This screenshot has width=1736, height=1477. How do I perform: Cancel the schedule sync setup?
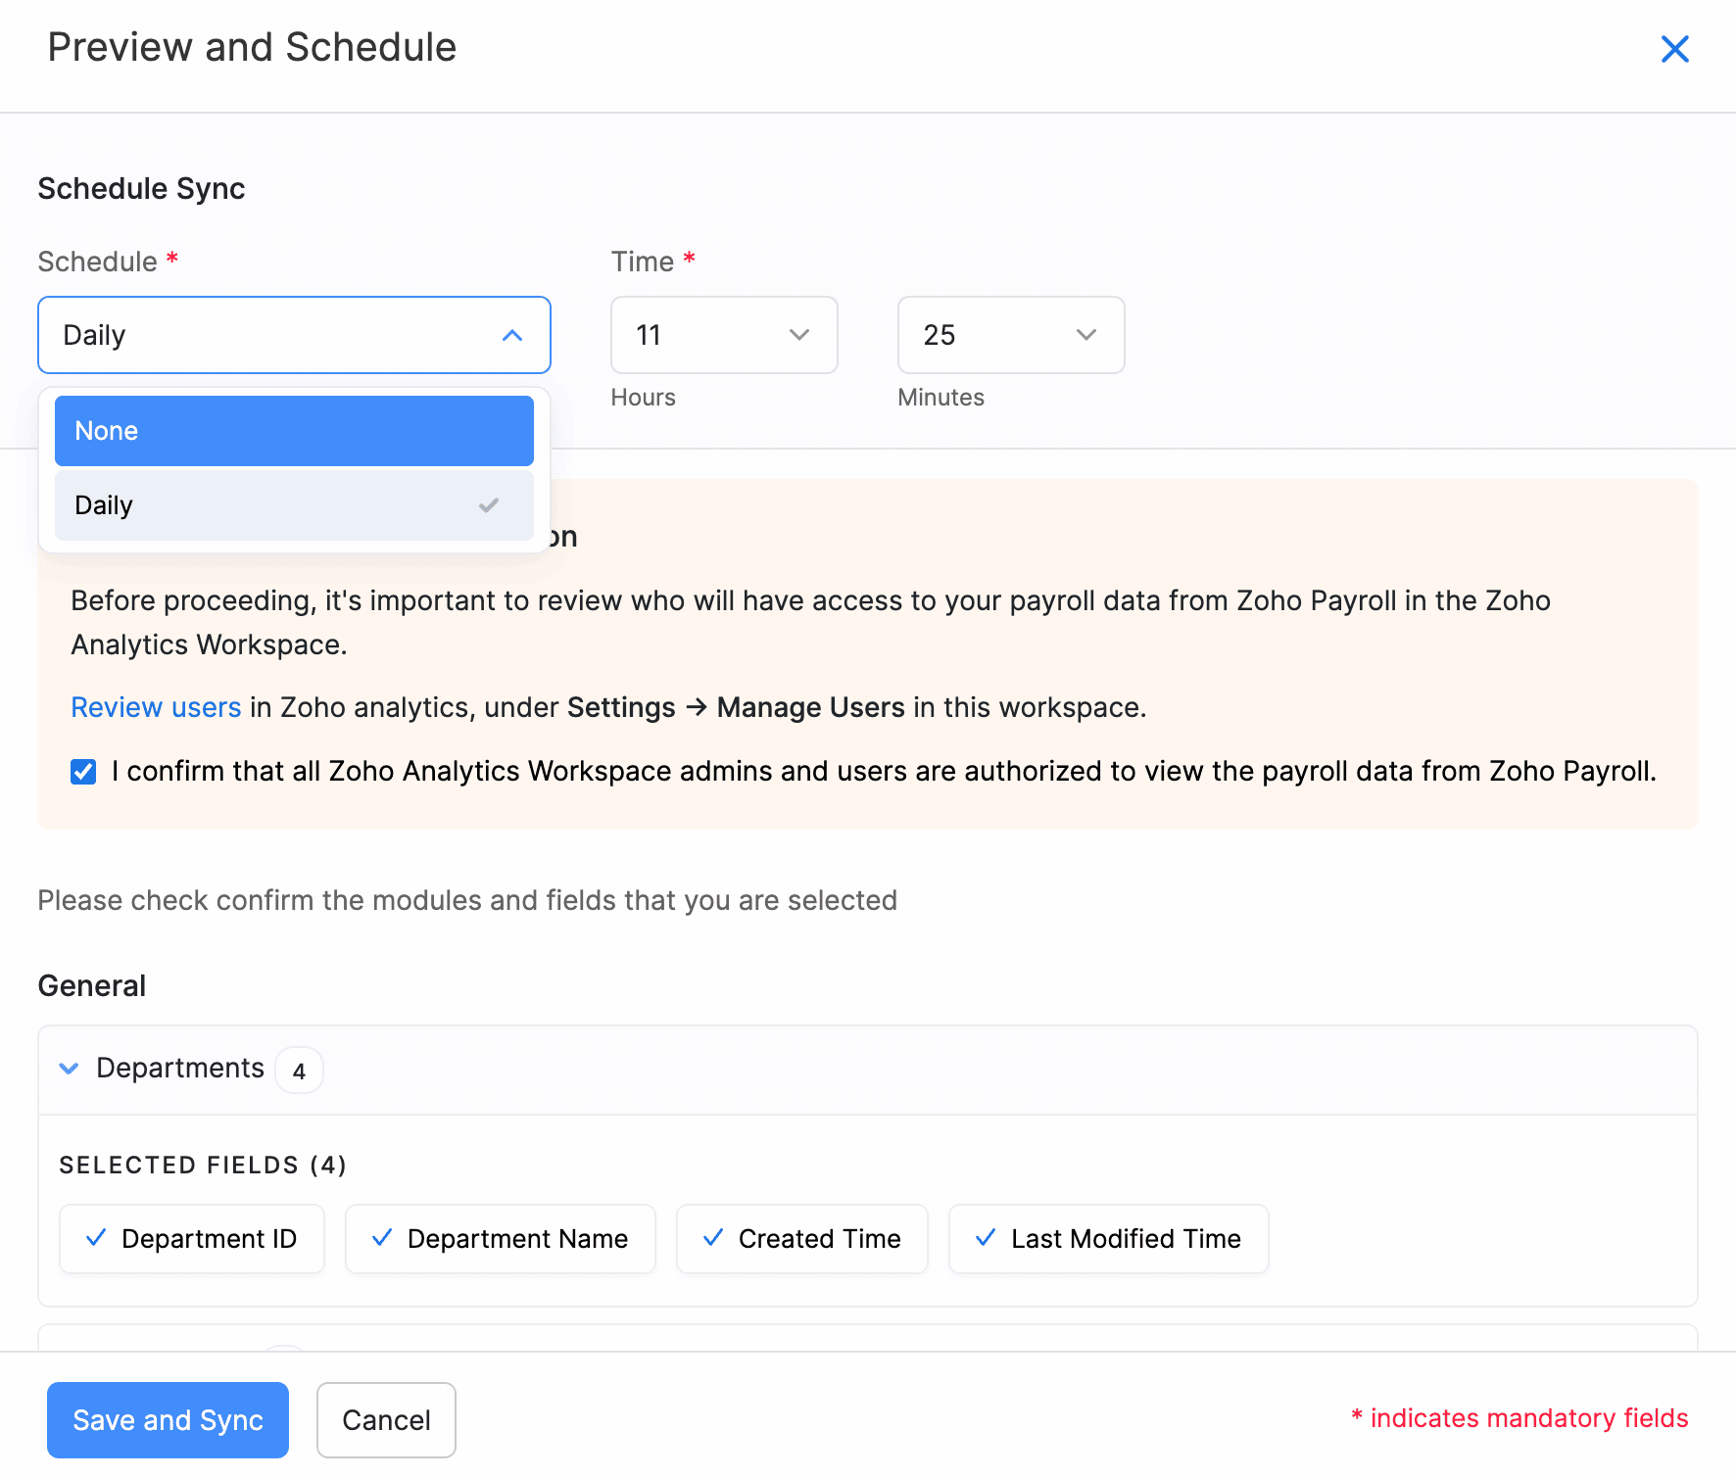386,1419
